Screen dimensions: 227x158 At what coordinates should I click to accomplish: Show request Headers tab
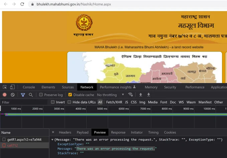click(65, 132)
